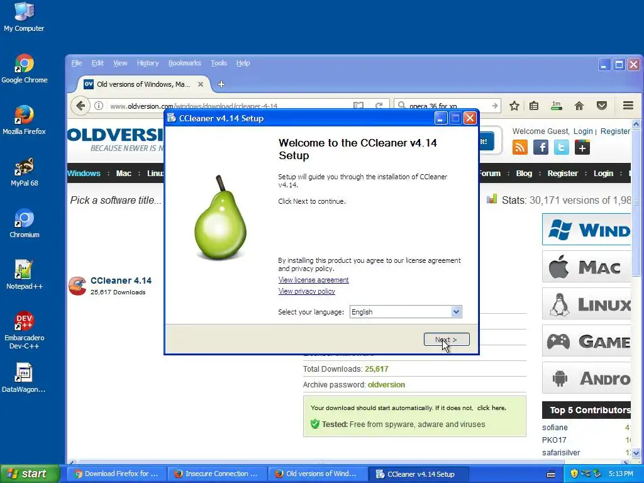Screen dimensions: 644x483
Task: Click the Chromium desktop icon
Action: pyautogui.click(x=25, y=224)
